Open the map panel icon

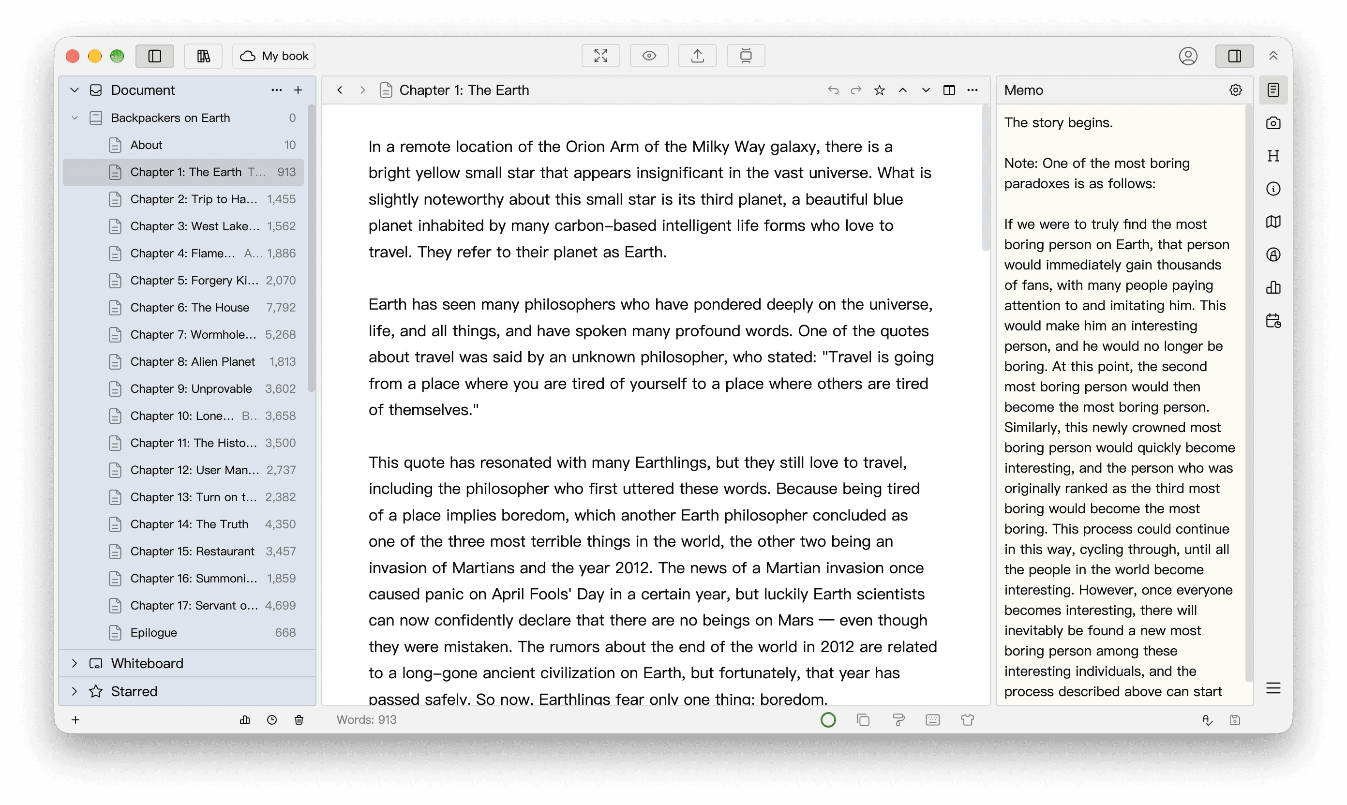pyautogui.click(x=1272, y=222)
